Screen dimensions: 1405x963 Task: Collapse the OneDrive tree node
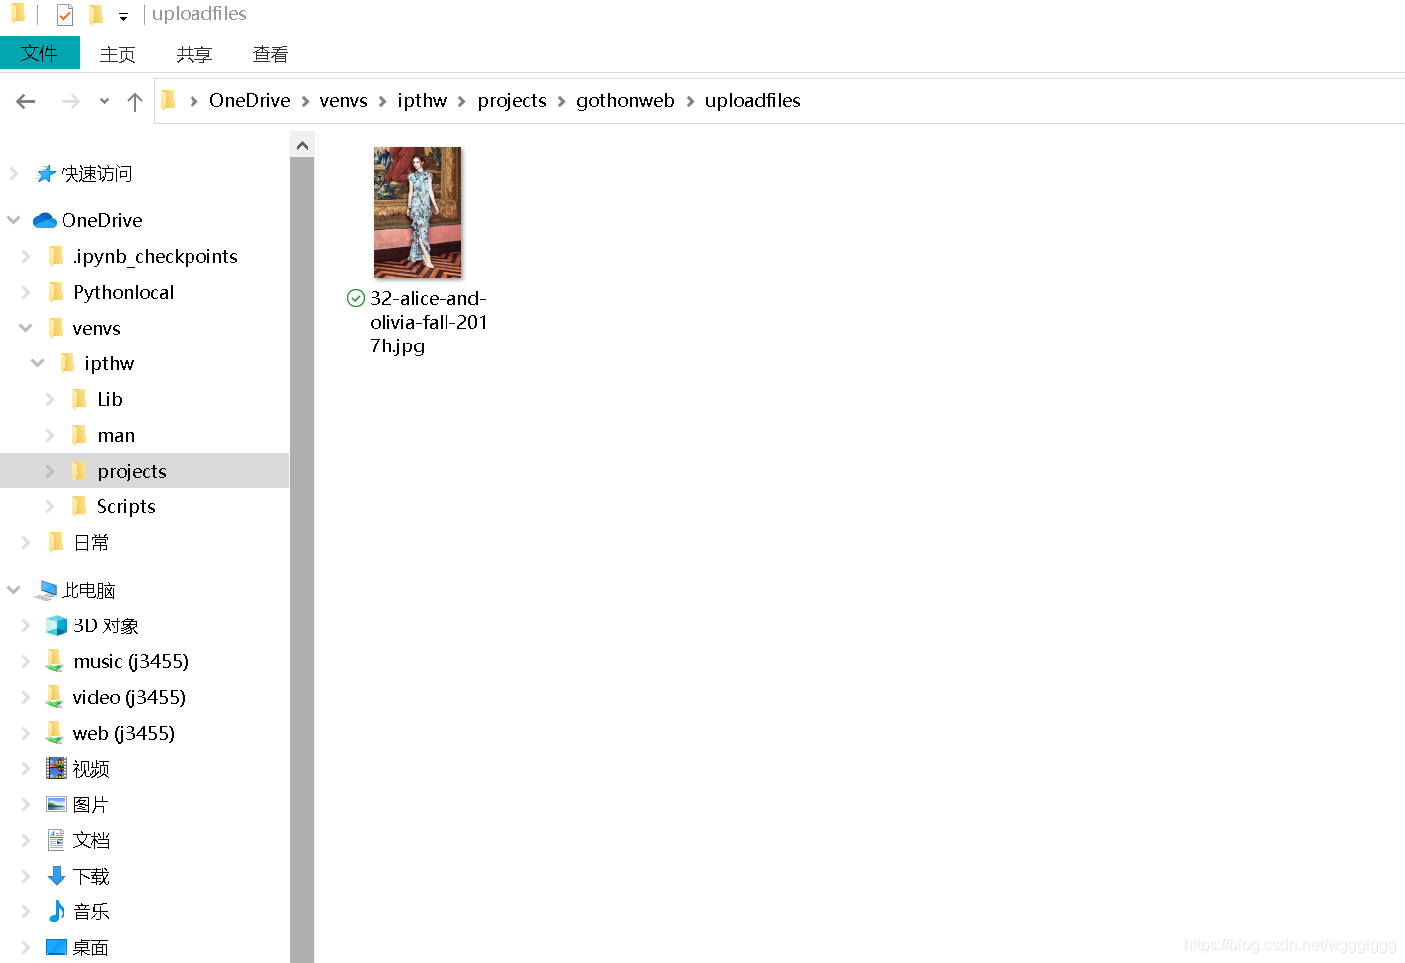(x=14, y=220)
